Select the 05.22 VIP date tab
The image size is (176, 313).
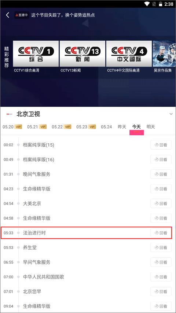61,127
